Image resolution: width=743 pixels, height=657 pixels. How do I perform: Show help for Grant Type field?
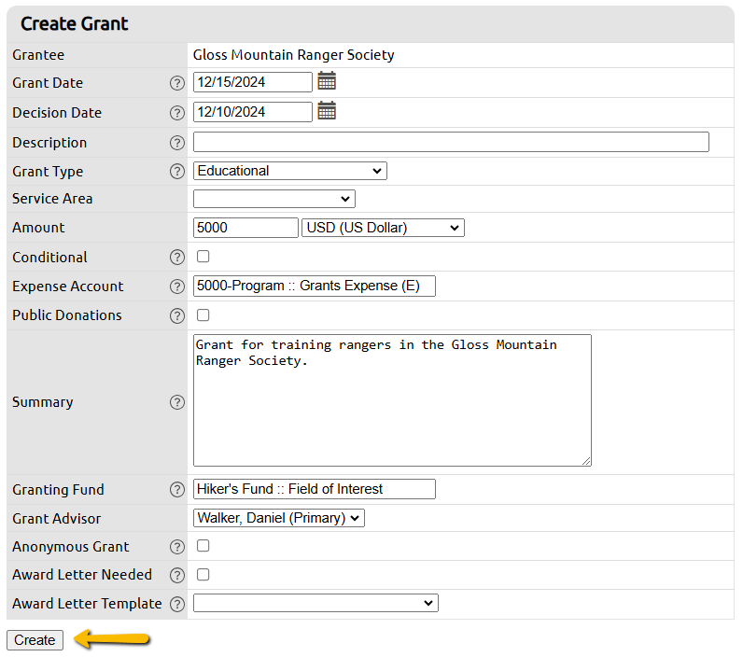pos(177,172)
